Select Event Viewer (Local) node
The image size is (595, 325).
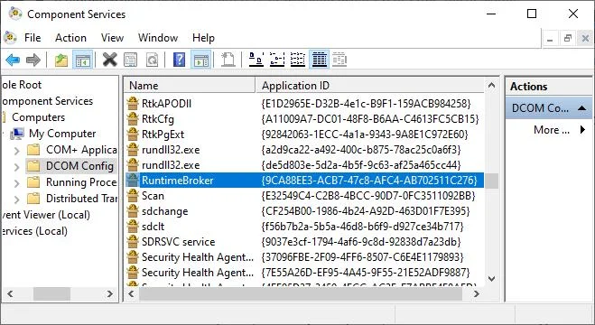tap(45, 215)
